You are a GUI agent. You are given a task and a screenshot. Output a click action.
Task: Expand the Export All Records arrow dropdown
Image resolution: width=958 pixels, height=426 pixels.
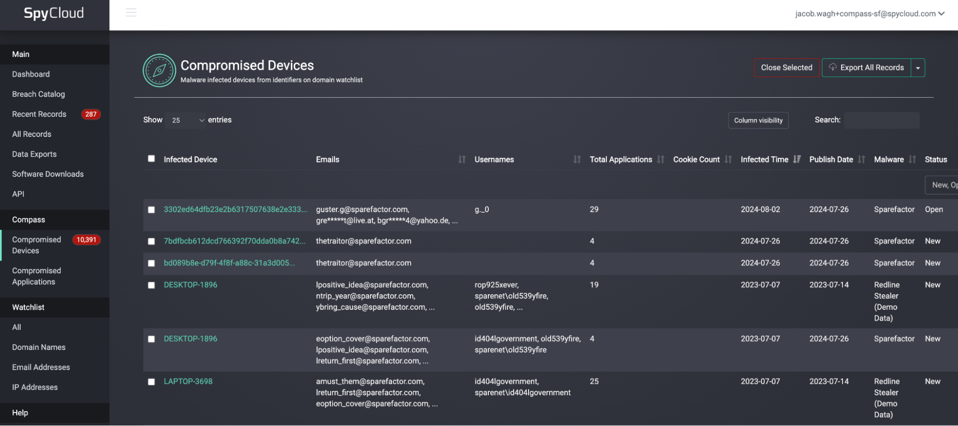pyautogui.click(x=918, y=68)
